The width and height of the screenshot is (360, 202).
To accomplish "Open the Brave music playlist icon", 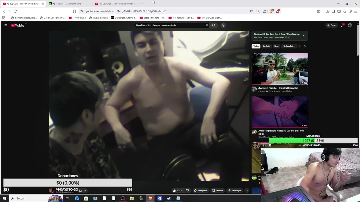I will tap(328, 11).
